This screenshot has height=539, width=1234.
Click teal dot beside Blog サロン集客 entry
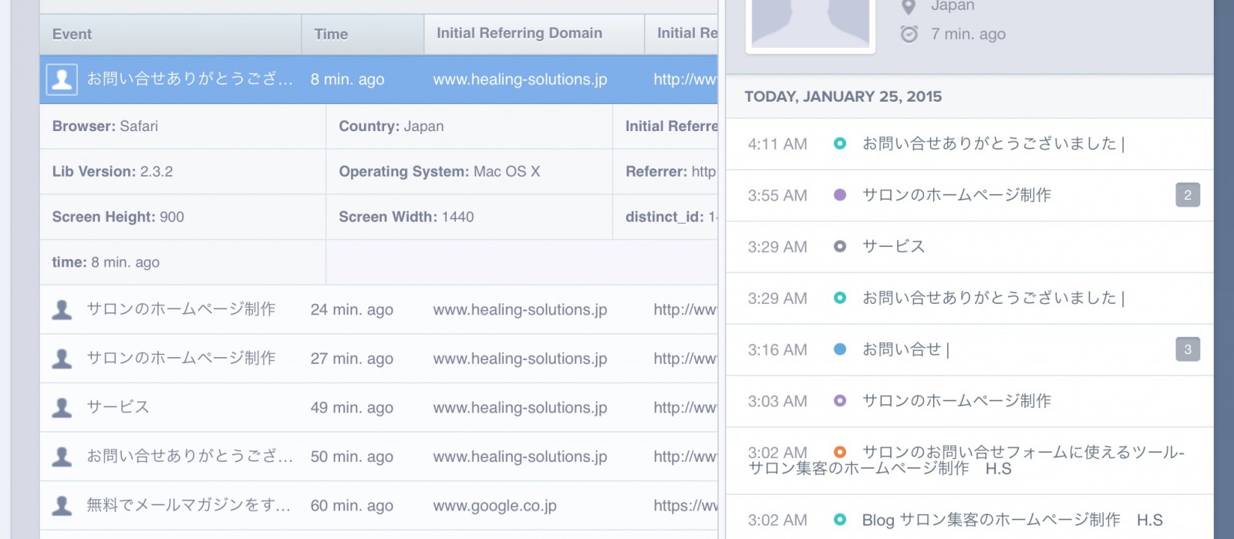pos(840,520)
